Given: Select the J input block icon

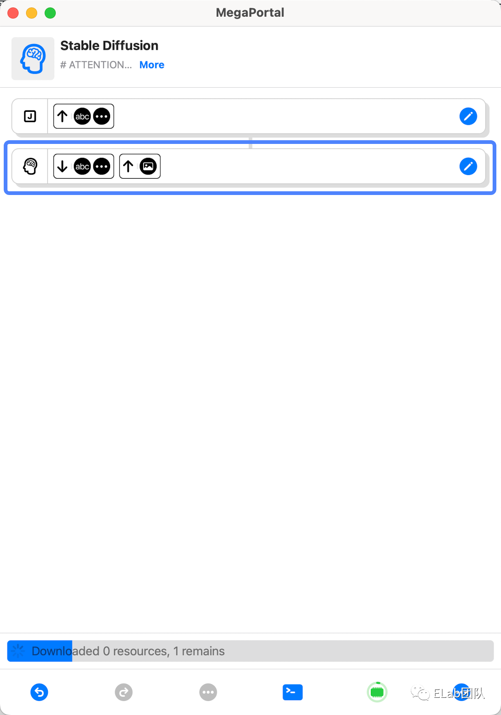Looking at the screenshot, I should coord(30,116).
